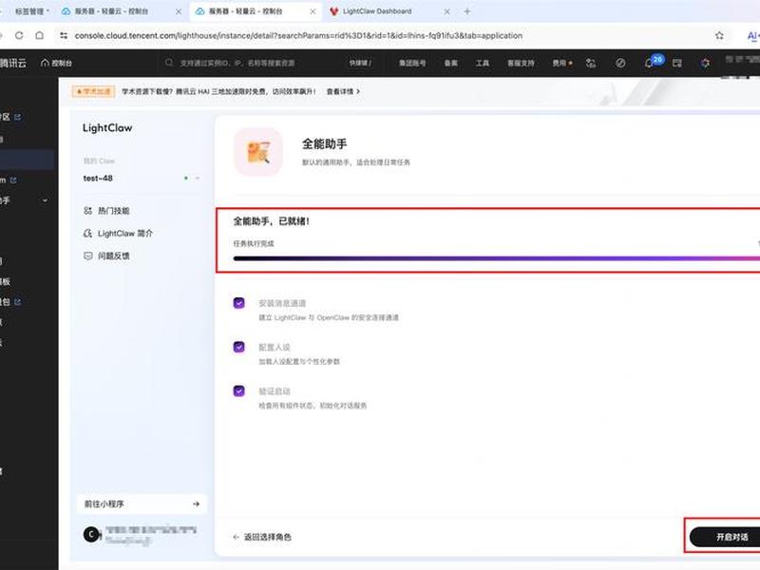Click the LightClaw sidebar title

coord(107,128)
